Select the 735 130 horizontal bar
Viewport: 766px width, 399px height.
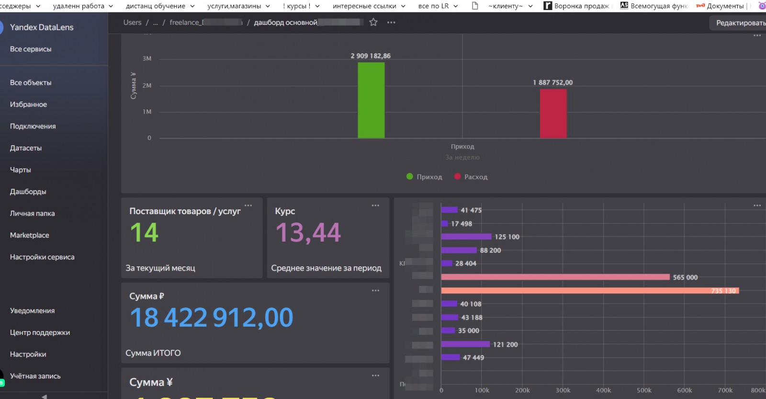coord(590,291)
